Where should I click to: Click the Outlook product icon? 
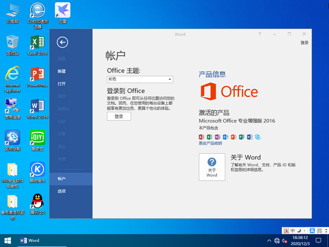[225, 137]
